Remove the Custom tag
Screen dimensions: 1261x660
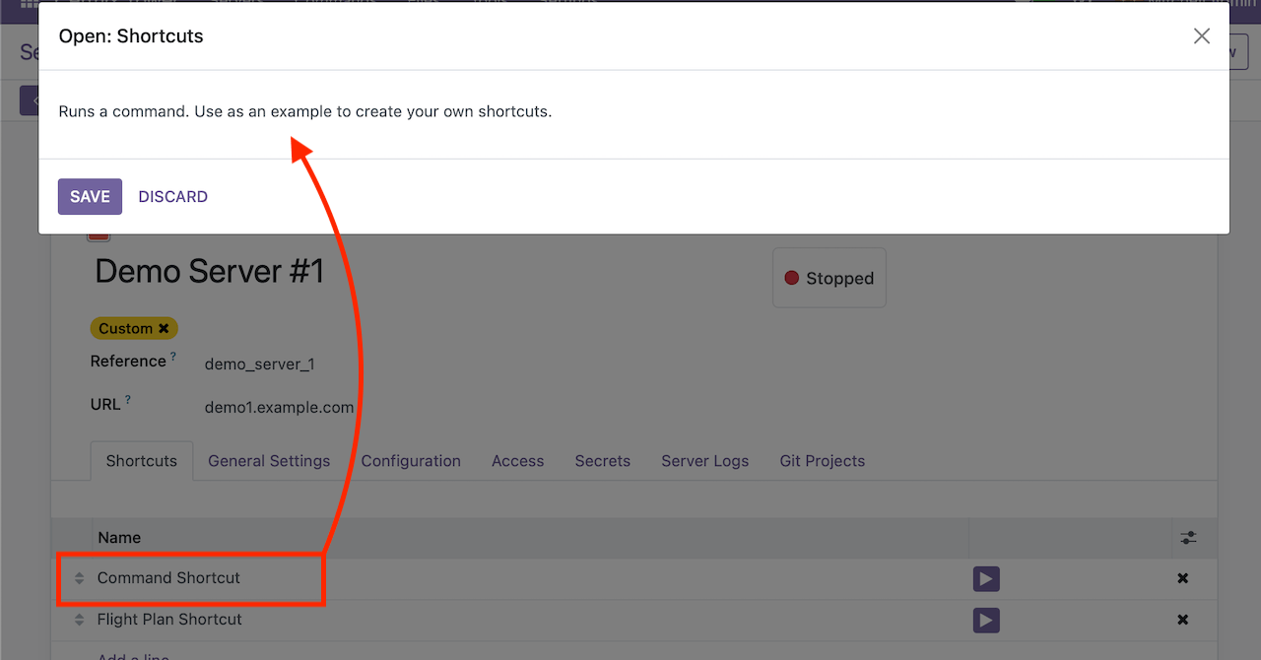164,329
